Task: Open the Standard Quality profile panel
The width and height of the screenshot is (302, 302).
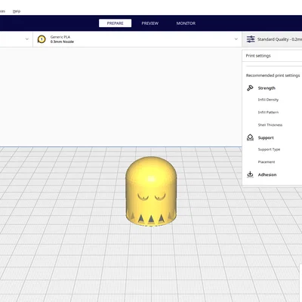Action: [272, 39]
